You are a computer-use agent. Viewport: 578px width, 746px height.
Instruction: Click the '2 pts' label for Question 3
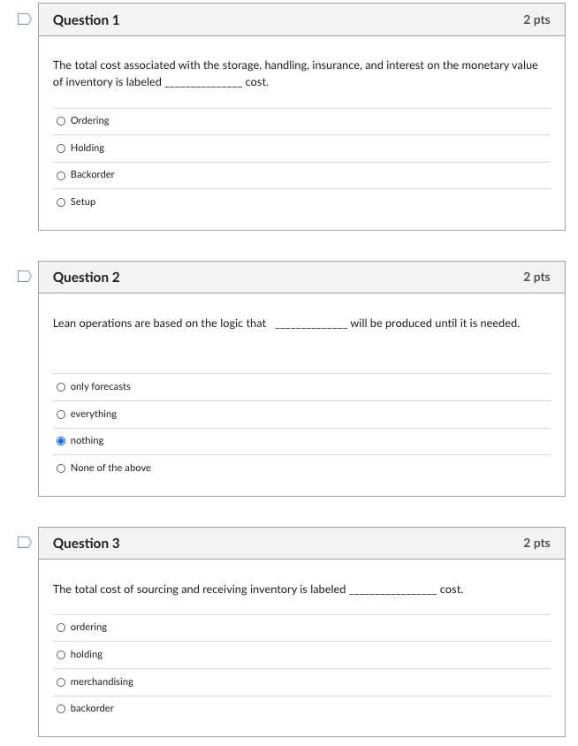click(536, 544)
